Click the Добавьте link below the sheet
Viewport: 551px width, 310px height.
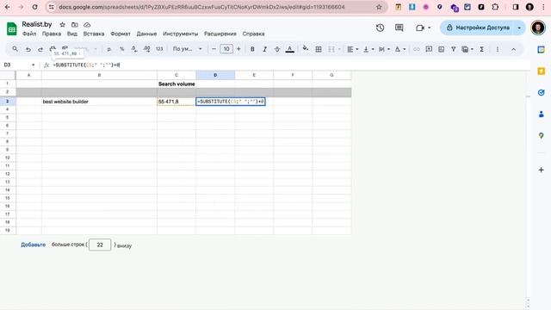33,245
